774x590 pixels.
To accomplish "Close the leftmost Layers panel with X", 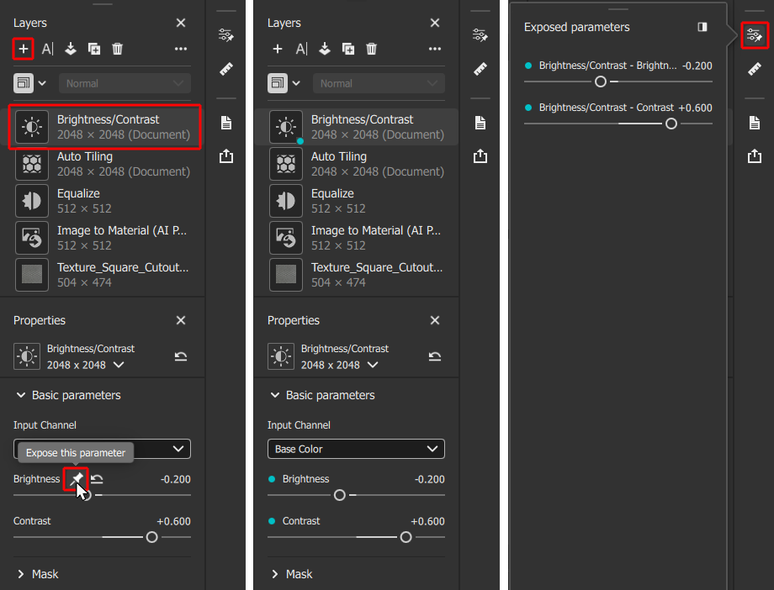I will [181, 23].
